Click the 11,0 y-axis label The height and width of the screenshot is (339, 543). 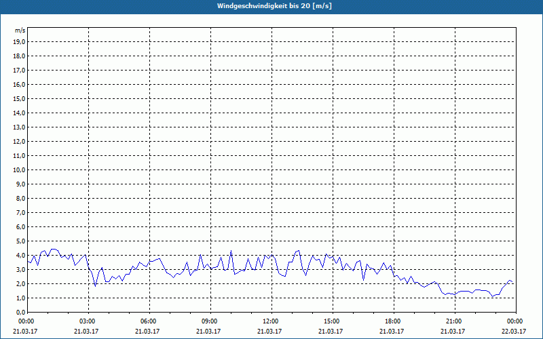[19, 156]
